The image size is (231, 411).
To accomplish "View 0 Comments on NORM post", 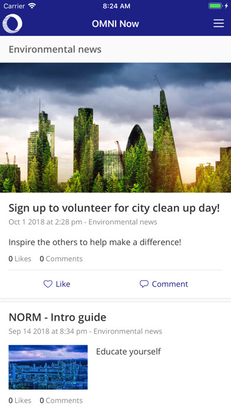I will (61, 400).
